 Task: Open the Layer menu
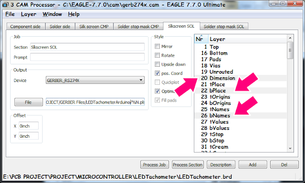click(29, 14)
